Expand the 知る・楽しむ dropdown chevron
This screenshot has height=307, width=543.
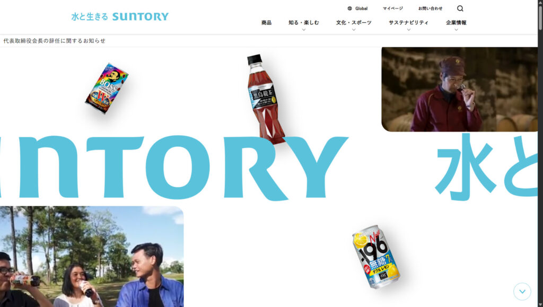(304, 30)
